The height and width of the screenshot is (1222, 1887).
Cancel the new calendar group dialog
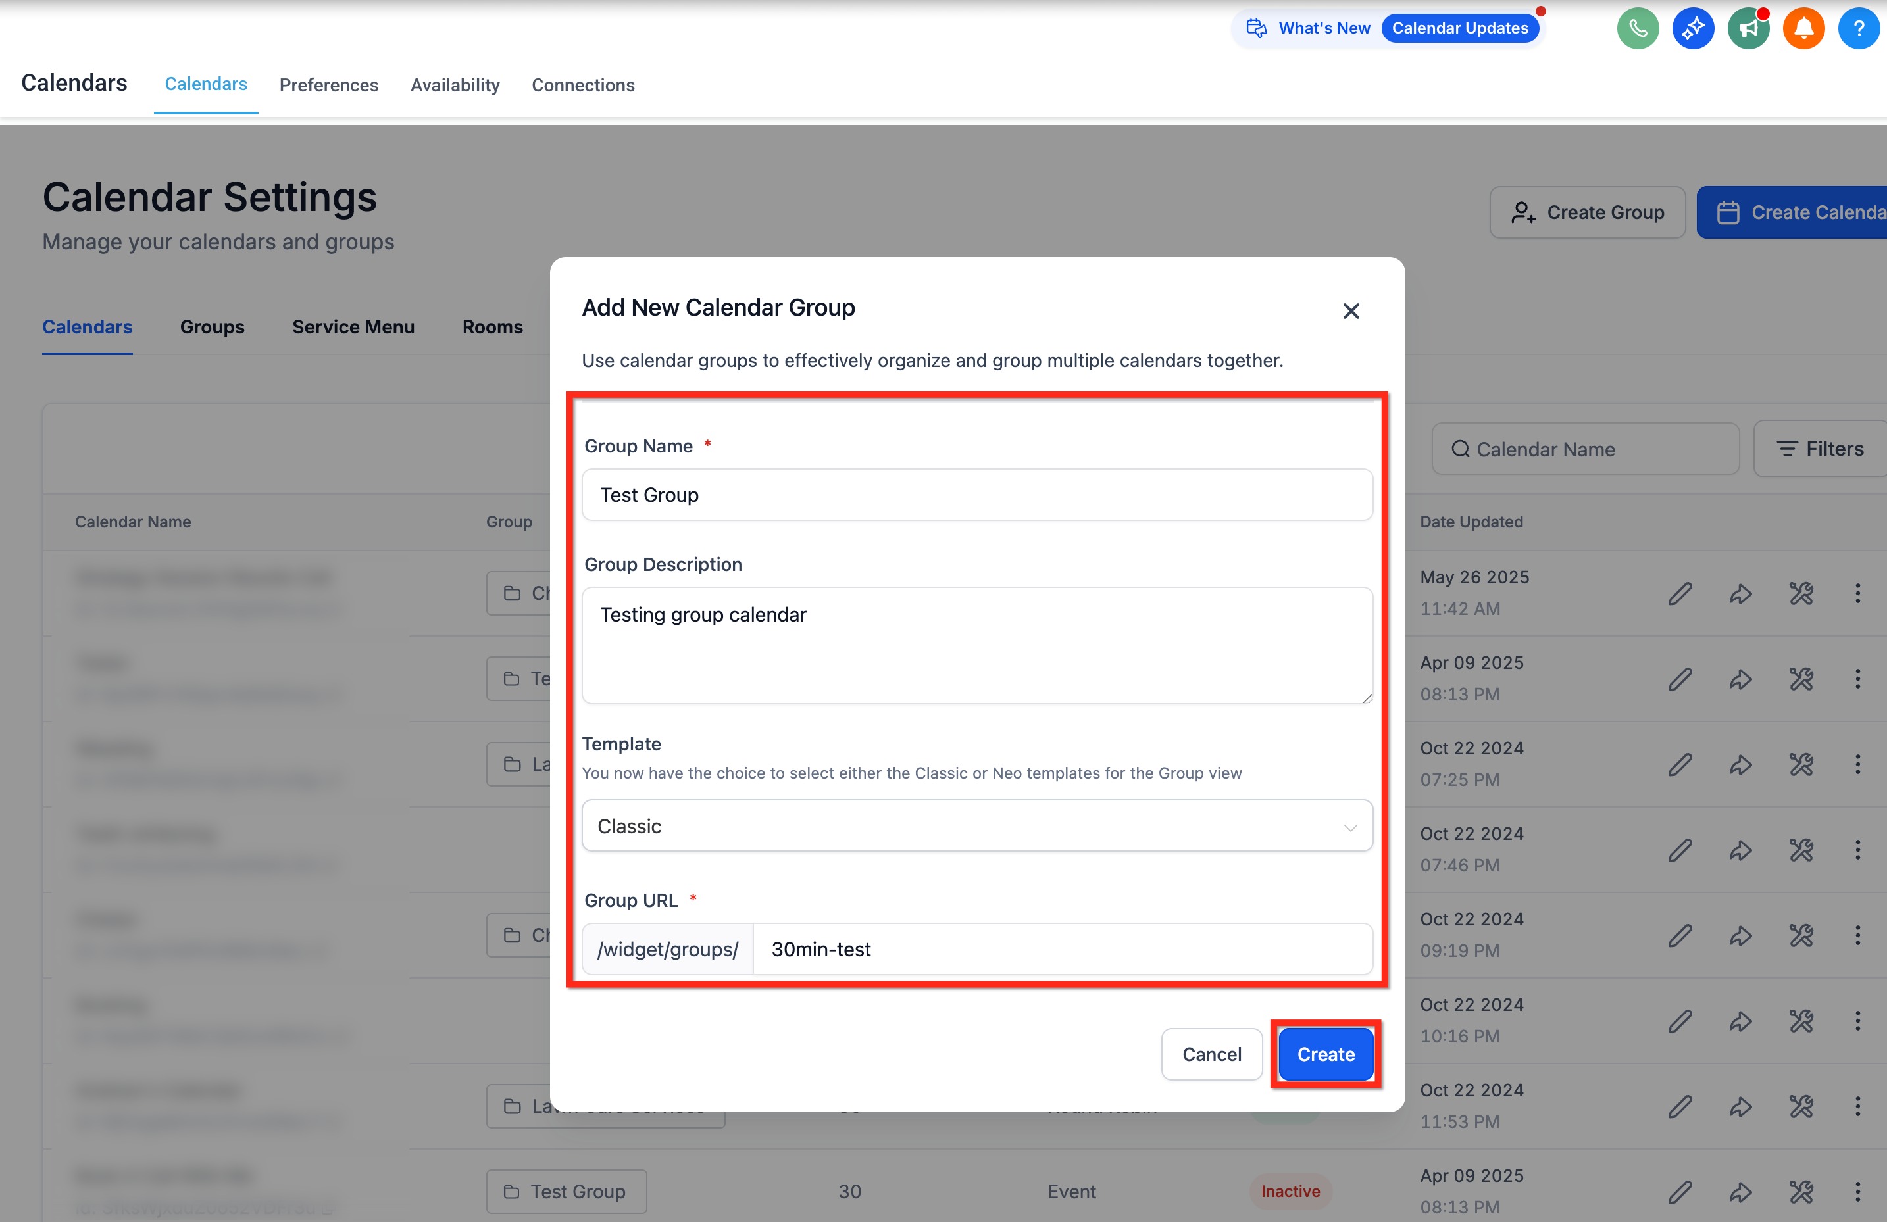(1211, 1054)
